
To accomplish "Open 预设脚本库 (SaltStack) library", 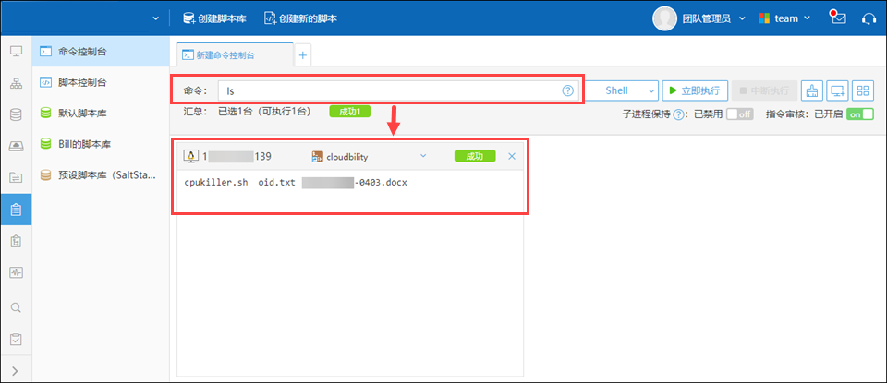I will [101, 175].
